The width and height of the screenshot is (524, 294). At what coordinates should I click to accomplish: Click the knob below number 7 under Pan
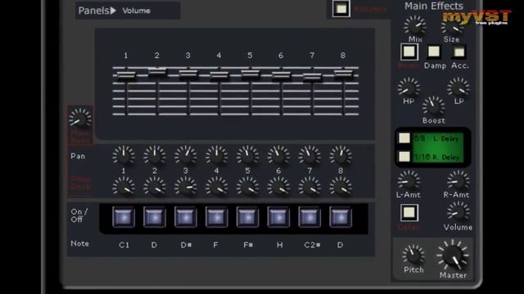click(309, 186)
